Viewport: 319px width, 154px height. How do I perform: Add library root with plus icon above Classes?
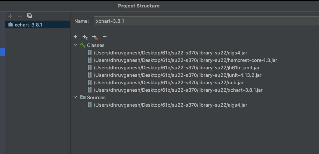click(75, 37)
